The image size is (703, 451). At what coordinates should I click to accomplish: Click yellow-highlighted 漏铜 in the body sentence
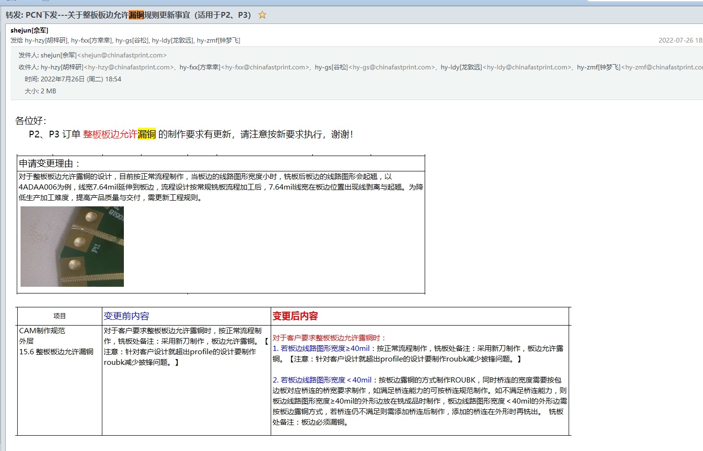click(x=147, y=134)
